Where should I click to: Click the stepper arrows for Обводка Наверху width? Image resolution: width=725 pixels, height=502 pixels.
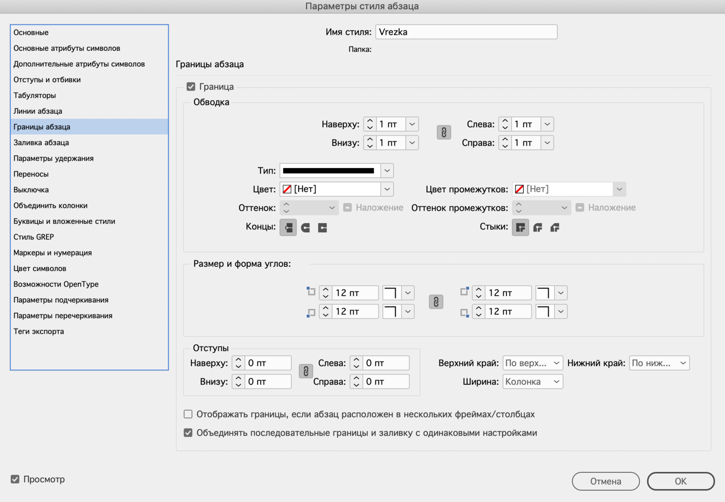coord(370,124)
